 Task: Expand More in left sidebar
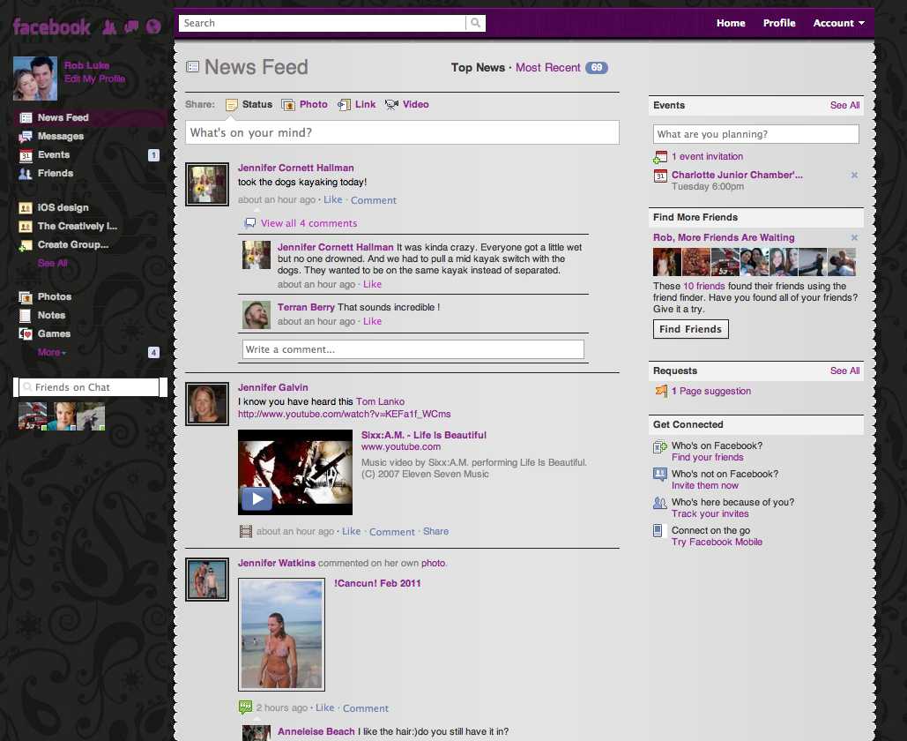coord(52,353)
